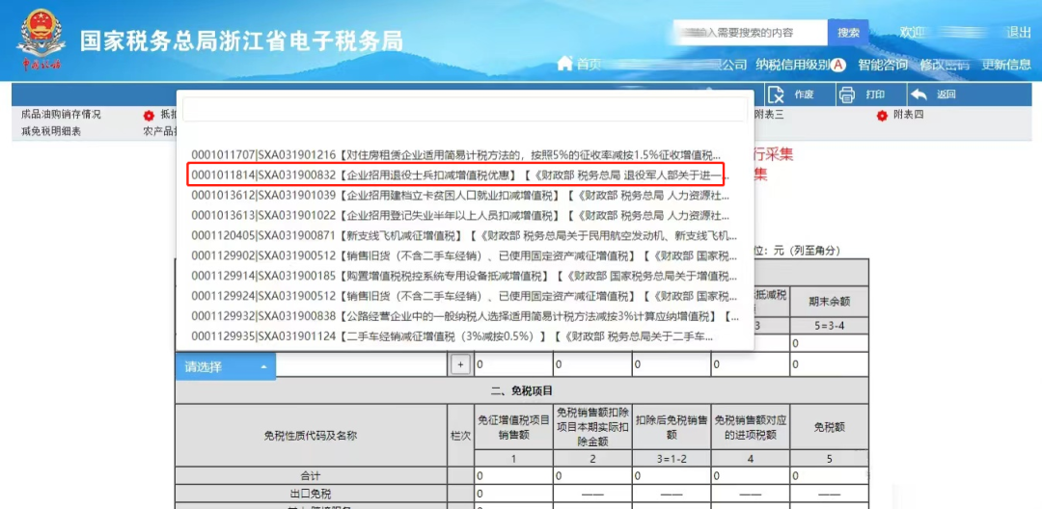Viewport: 1042px width, 509px height.
Task: Click 合计 row 免税销售额对应的进项税额 cell
Action: [751, 476]
